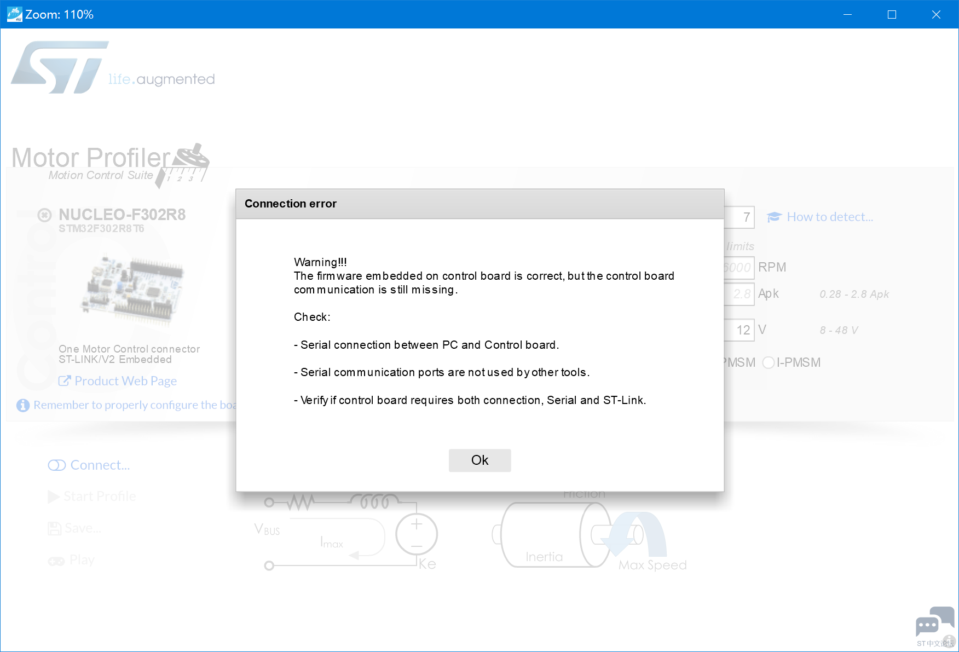
Task: Click the Play label
Action: tap(82, 560)
